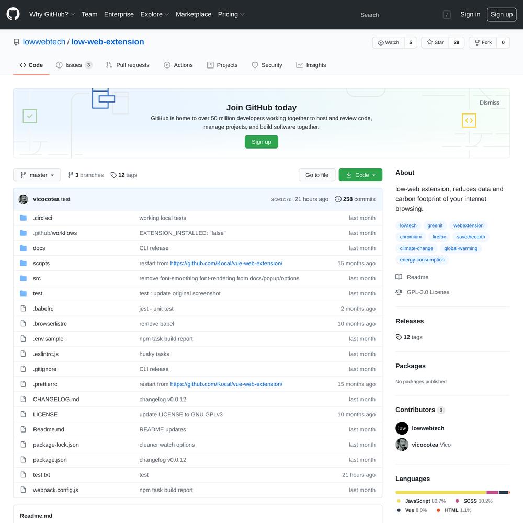Open the 258 commits history link
The height and width of the screenshot is (523, 523).
[355, 199]
